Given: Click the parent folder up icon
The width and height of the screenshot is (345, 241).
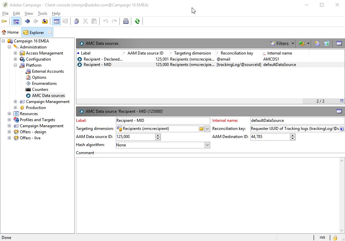Looking at the screenshot, I should (45, 21).
